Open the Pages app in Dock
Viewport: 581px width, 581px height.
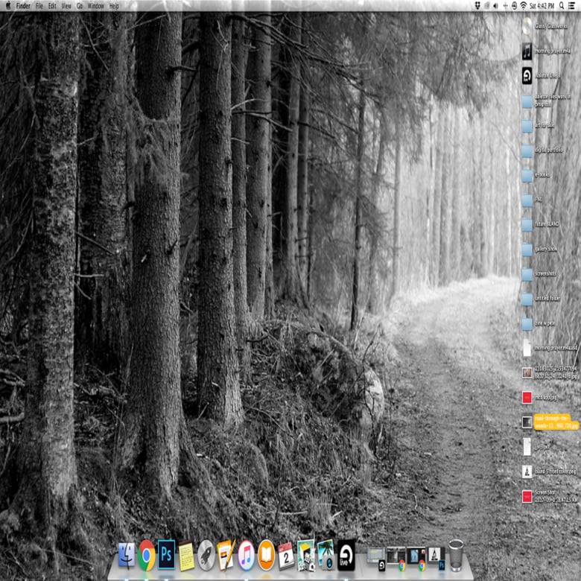pos(226,556)
